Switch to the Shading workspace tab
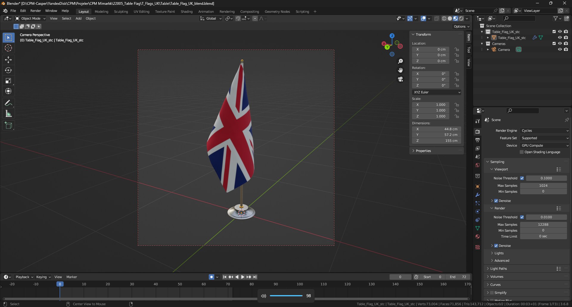572x307 pixels. point(186,12)
